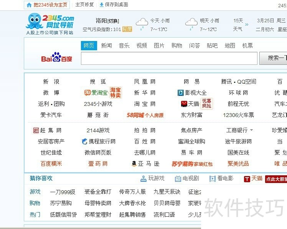Click today's rain cloud weather icon
This screenshot has width=287, height=229.
[x=142, y=24]
